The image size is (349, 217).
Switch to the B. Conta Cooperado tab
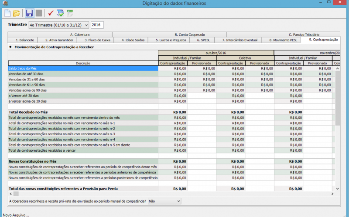tap(169, 35)
